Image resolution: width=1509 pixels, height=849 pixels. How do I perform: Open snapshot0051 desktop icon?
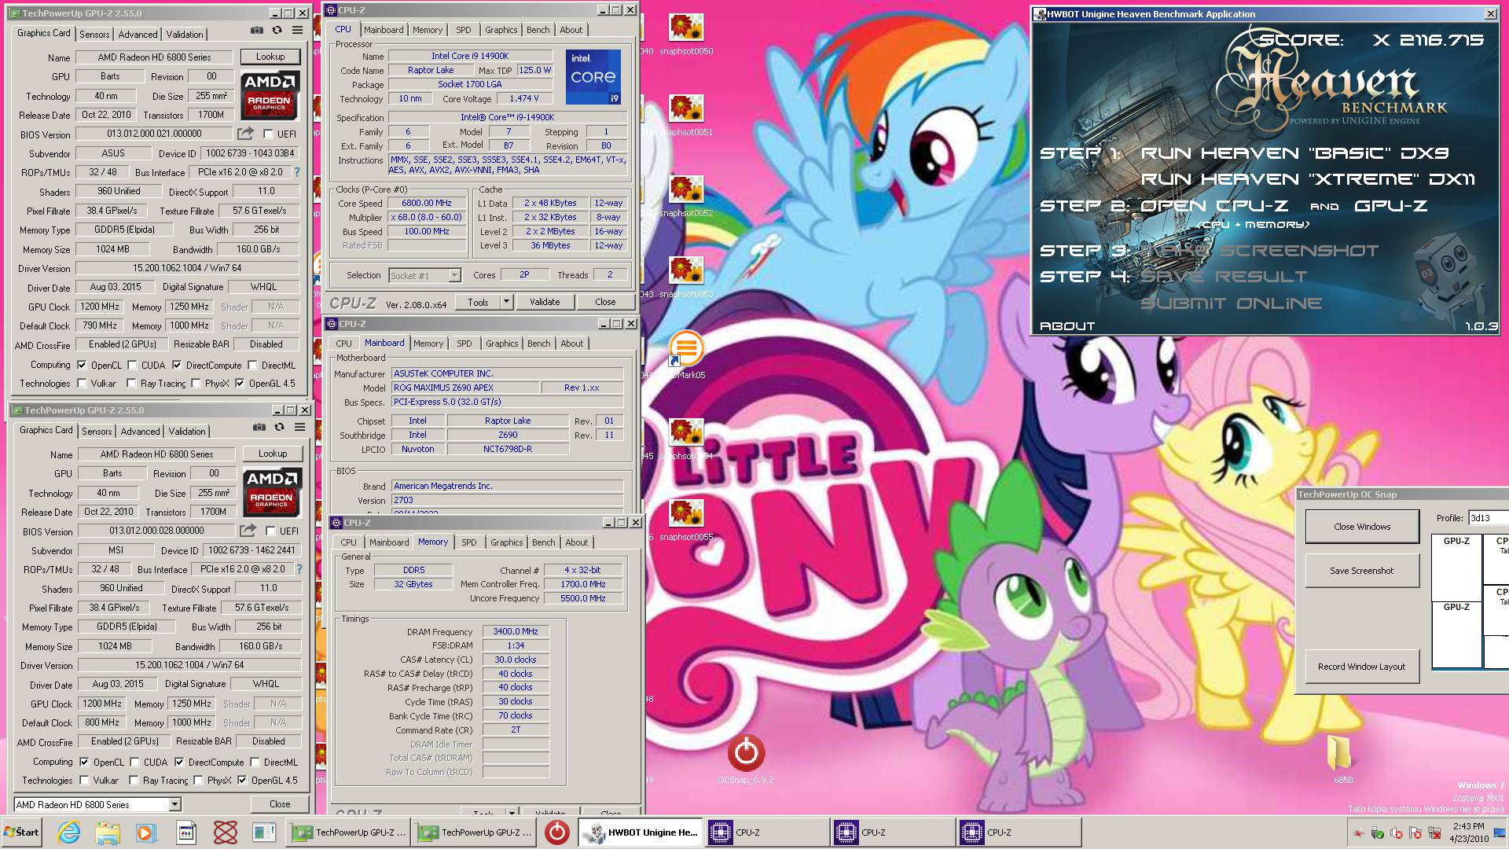point(686,115)
